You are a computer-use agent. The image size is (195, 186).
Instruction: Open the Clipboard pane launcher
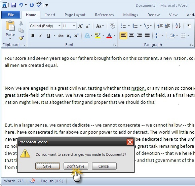coord(24,45)
